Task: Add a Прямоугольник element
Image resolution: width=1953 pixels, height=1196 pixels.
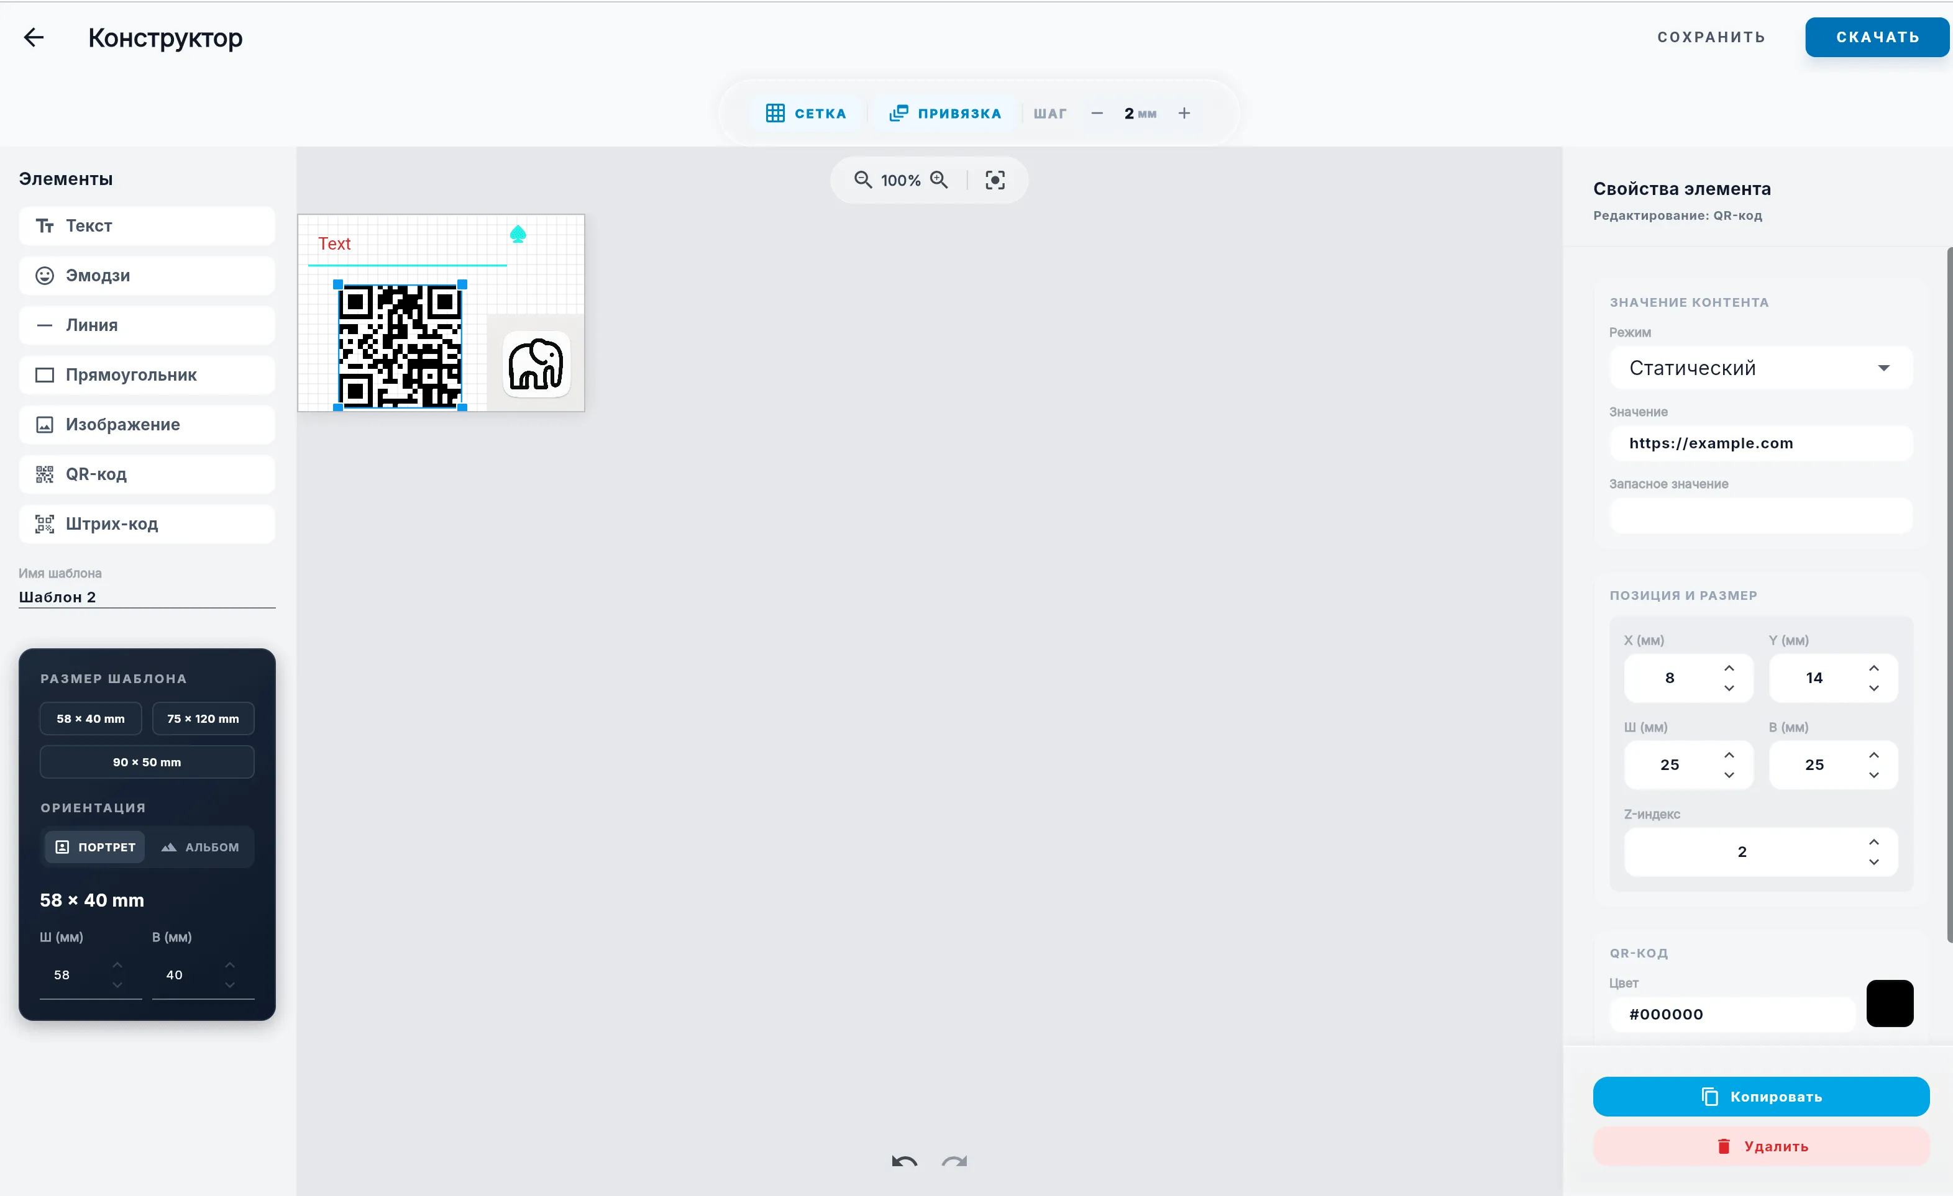Action: pos(147,374)
